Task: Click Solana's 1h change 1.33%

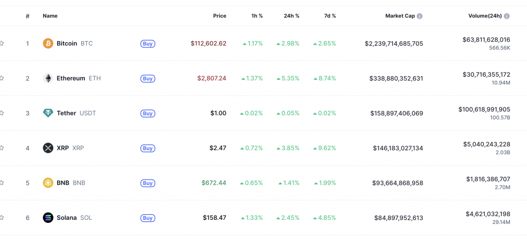Action: [x=252, y=218]
